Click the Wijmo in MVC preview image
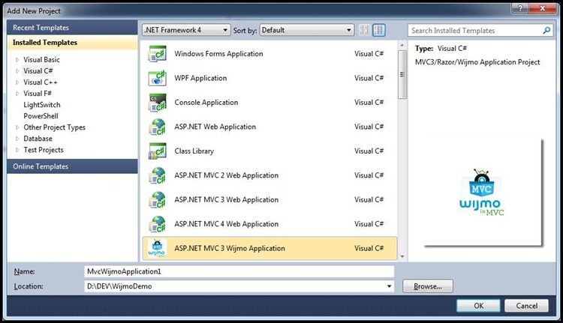This screenshot has width=563, height=323. tap(481, 193)
